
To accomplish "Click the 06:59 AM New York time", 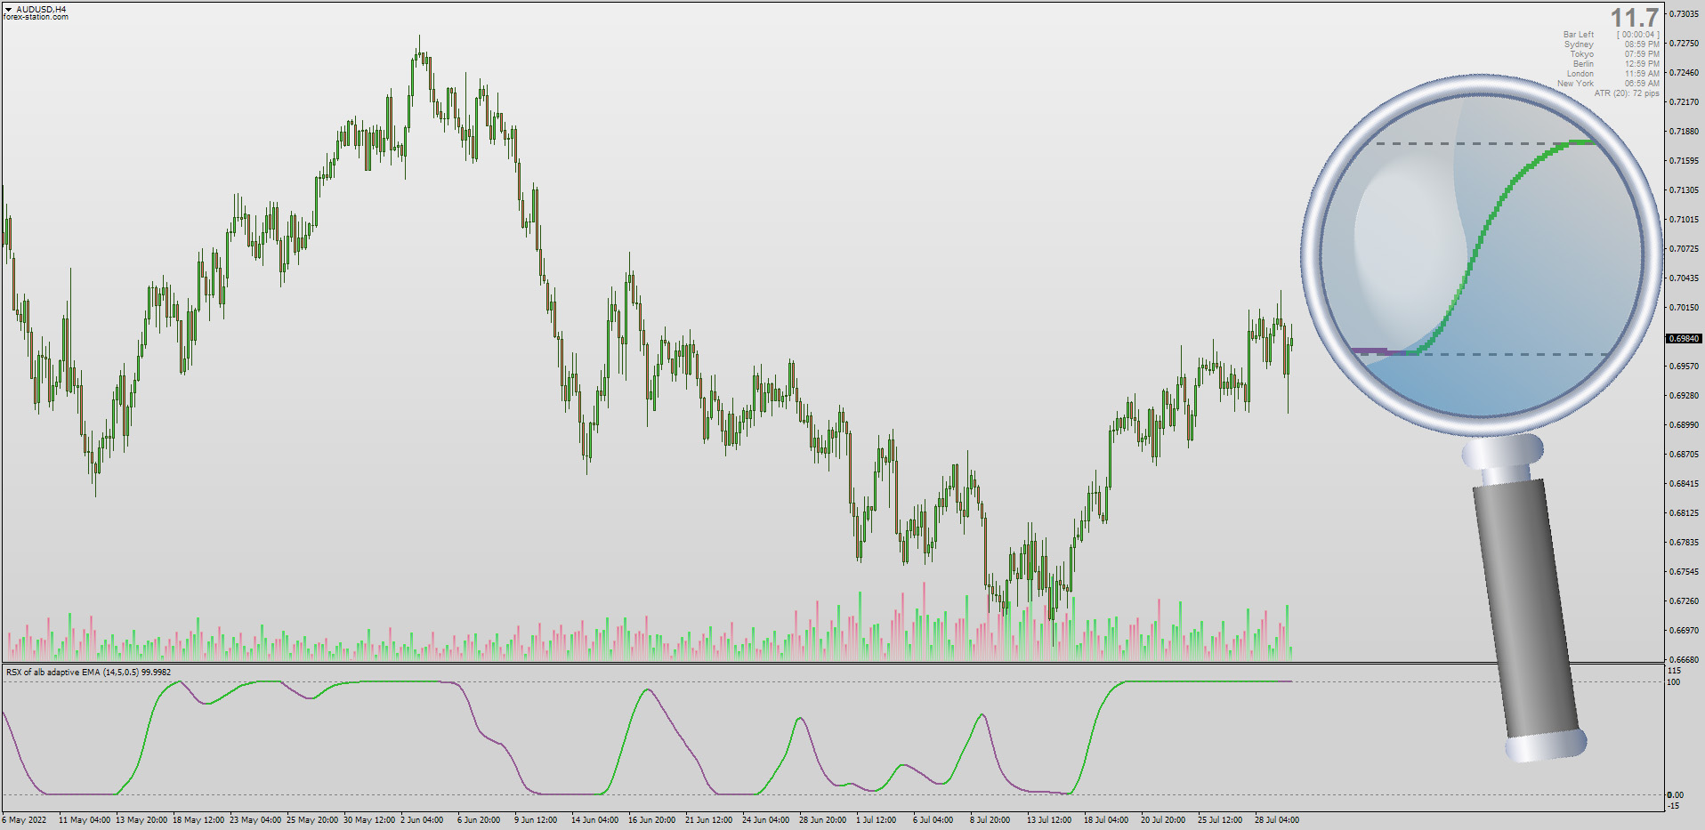I will point(1642,84).
